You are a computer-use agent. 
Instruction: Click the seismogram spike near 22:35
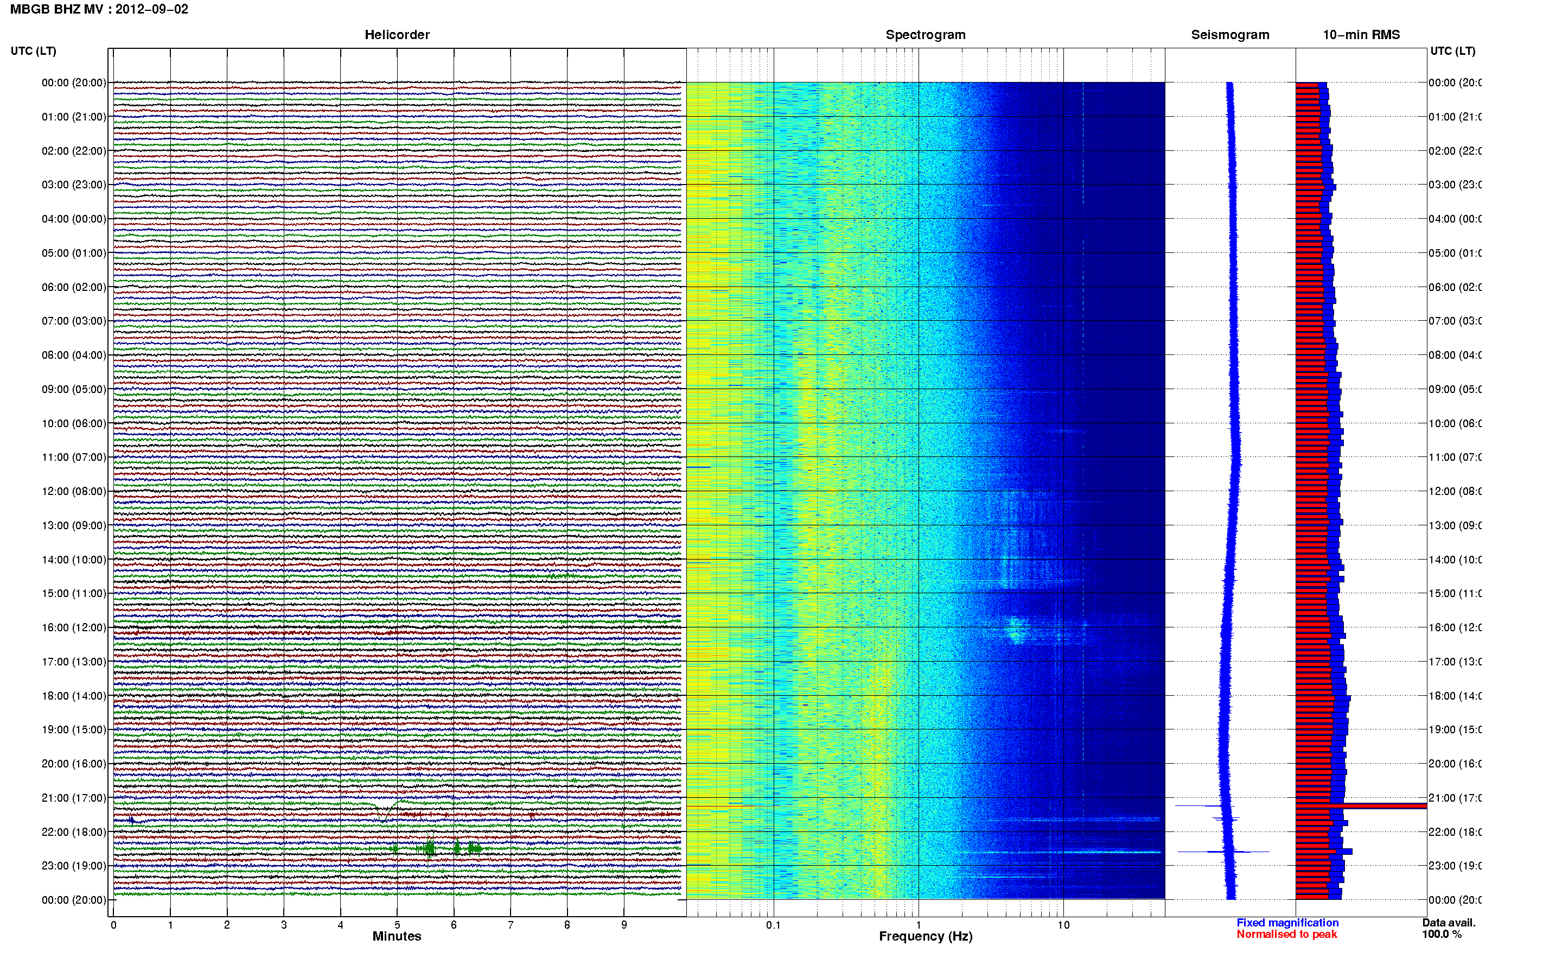tap(1223, 852)
